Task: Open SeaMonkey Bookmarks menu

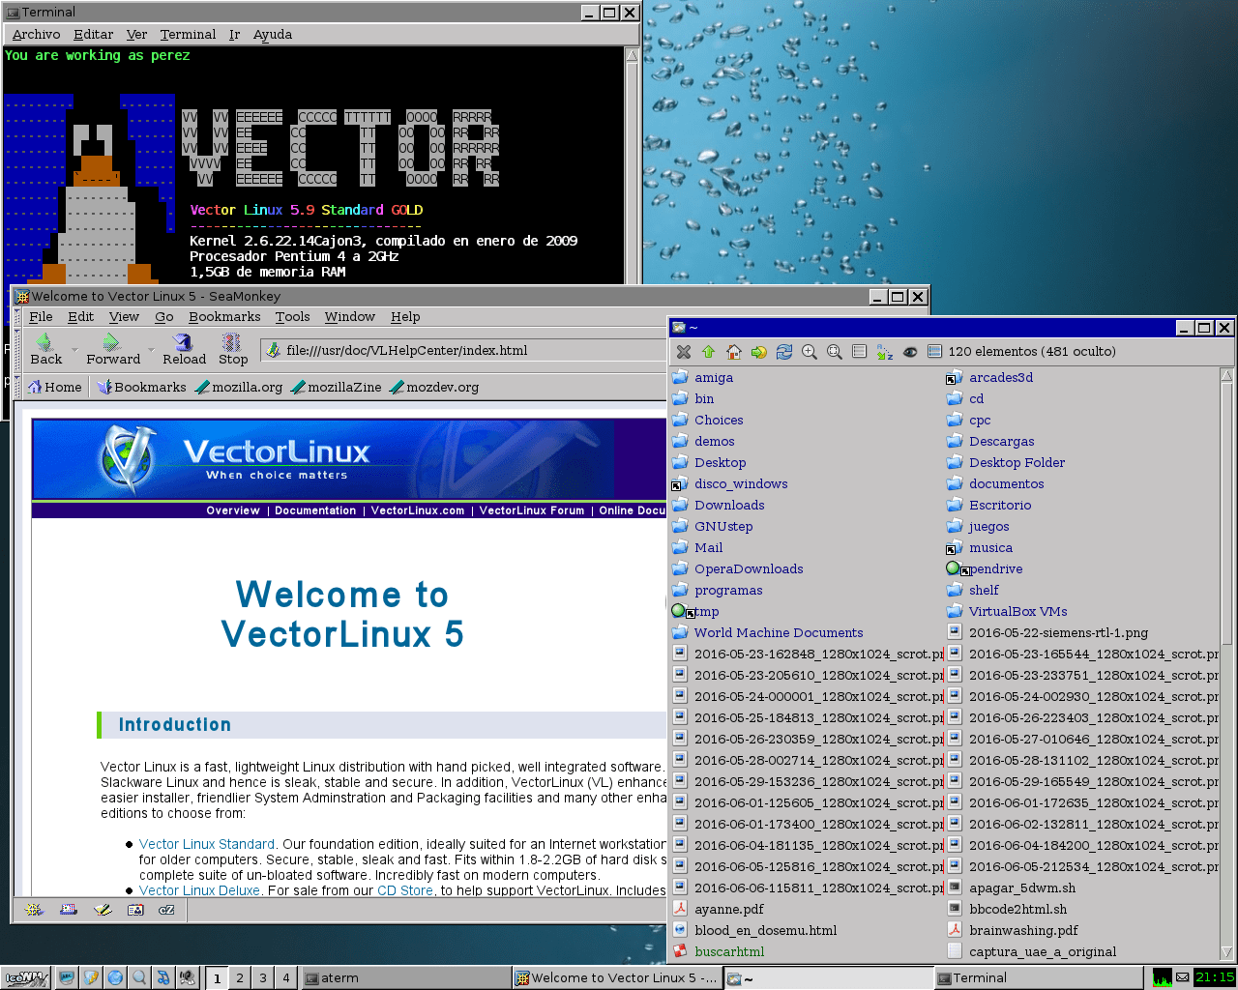Action: pyautogui.click(x=224, y=317)
